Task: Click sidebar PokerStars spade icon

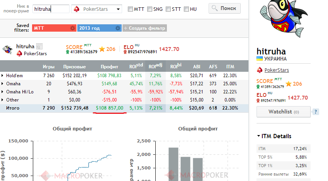Action: pos(259,70)
